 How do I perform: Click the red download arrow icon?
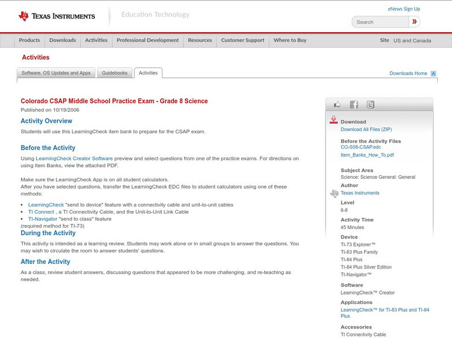tap(333, 120)
